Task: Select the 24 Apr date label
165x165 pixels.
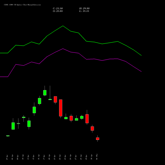Action: 71,157
